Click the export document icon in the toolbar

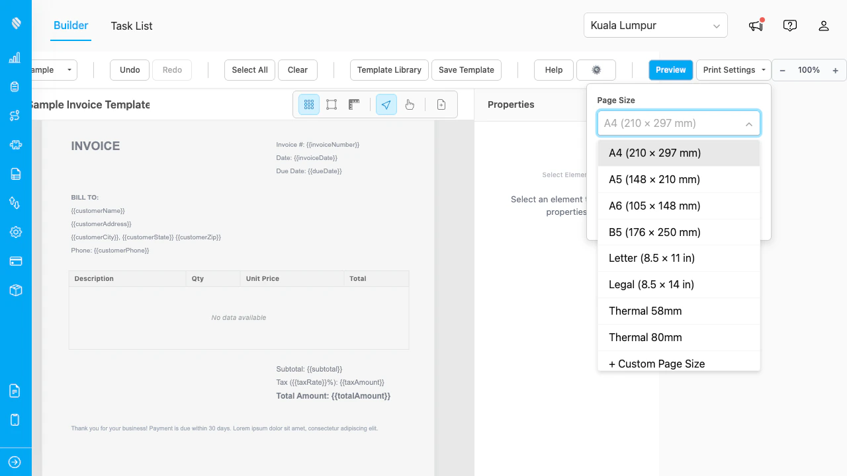point(441,104)
